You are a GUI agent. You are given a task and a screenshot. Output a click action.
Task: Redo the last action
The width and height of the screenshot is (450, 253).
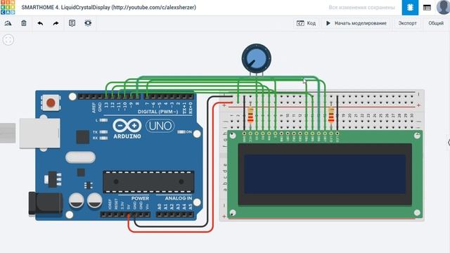pyautogui.click(x=56, y=23)
